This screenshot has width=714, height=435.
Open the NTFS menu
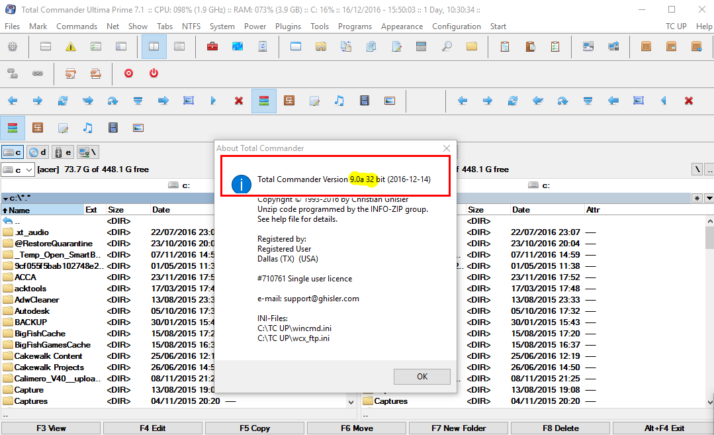(191, 26)
